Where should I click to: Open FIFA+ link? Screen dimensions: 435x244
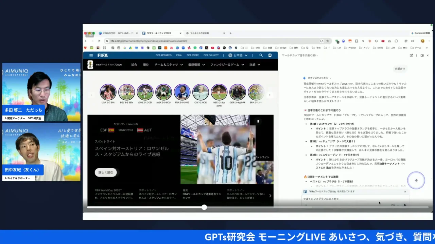point(179,55)
